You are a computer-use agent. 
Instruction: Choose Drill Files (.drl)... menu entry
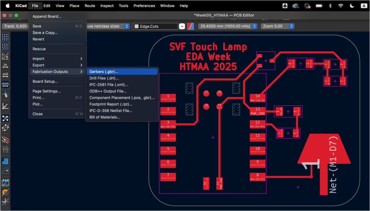coord(104,78)
